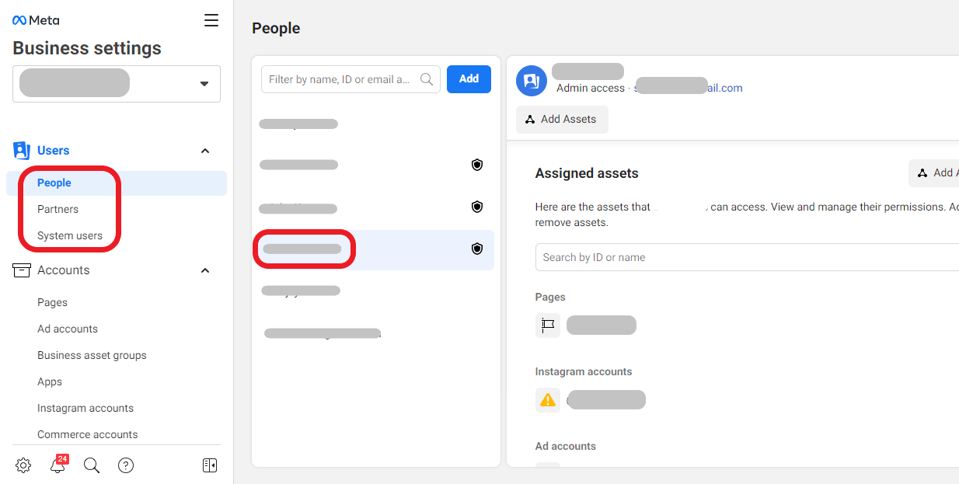
Task: Select System users in the sidebar
Action: pos(70,235)
